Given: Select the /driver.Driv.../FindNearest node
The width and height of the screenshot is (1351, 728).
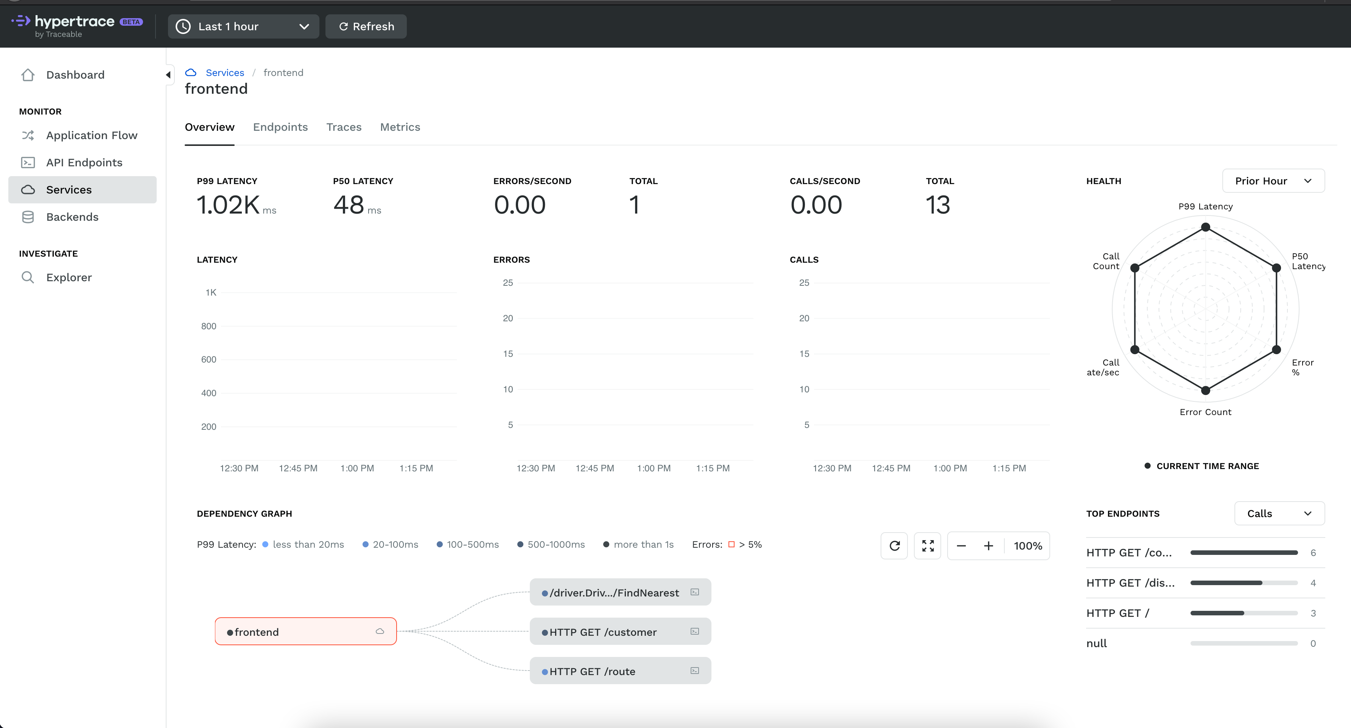Looking at the screenshot, I should pos(620,592).
